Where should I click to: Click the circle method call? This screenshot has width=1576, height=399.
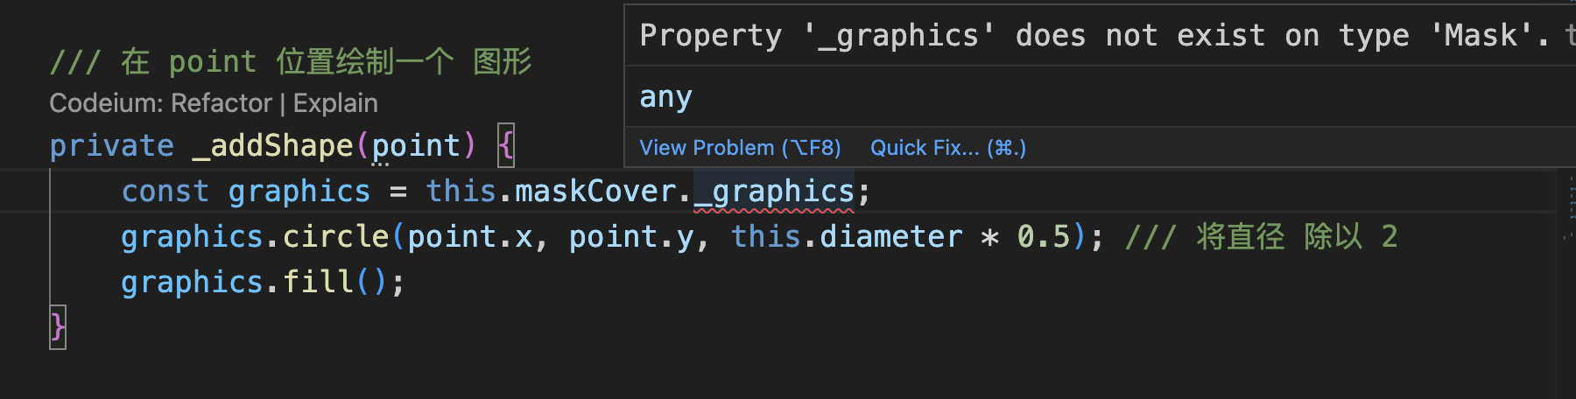pyautogui.click(x=335, y=237)
